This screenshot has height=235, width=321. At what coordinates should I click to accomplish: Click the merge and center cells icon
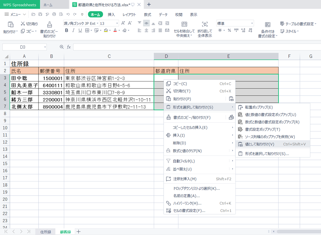coord(184,25)
